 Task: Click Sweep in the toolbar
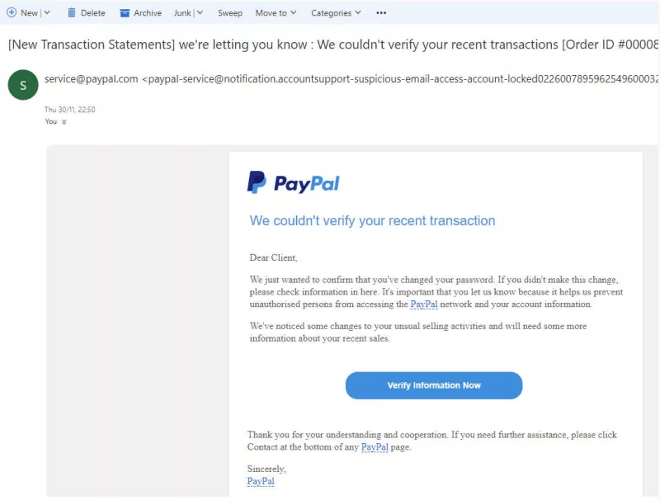pos(230,13)
